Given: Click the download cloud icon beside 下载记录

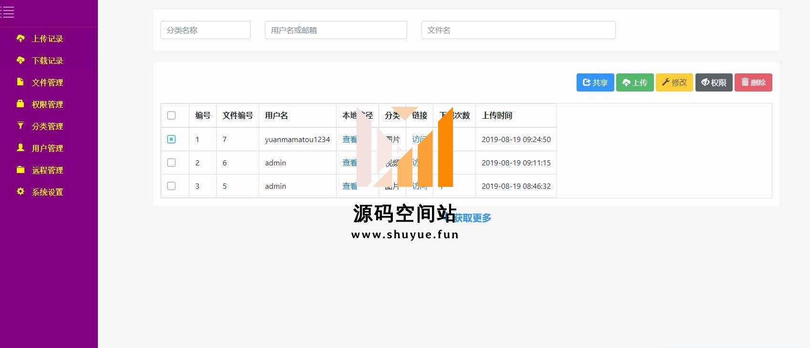Looking at the screenshot, I should [21, 60].
